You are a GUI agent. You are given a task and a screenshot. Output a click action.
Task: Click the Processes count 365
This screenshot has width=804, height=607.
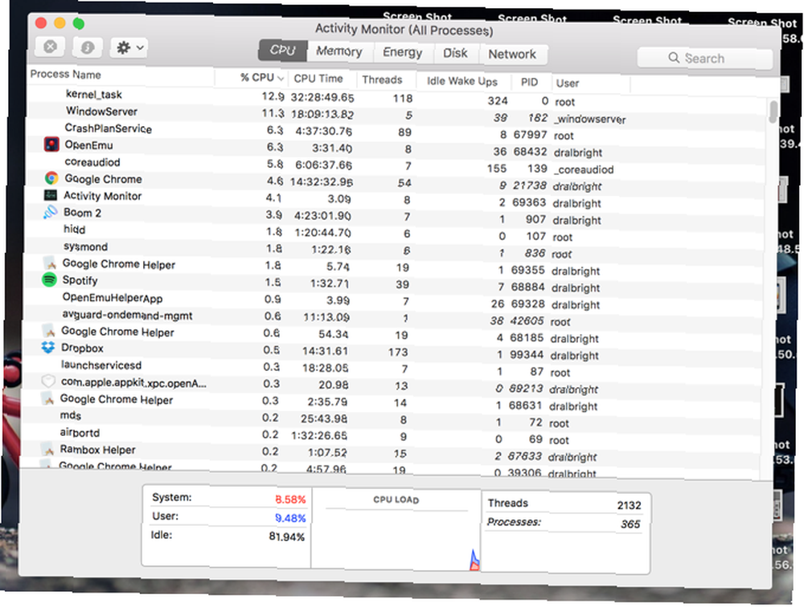click(630, 524)
